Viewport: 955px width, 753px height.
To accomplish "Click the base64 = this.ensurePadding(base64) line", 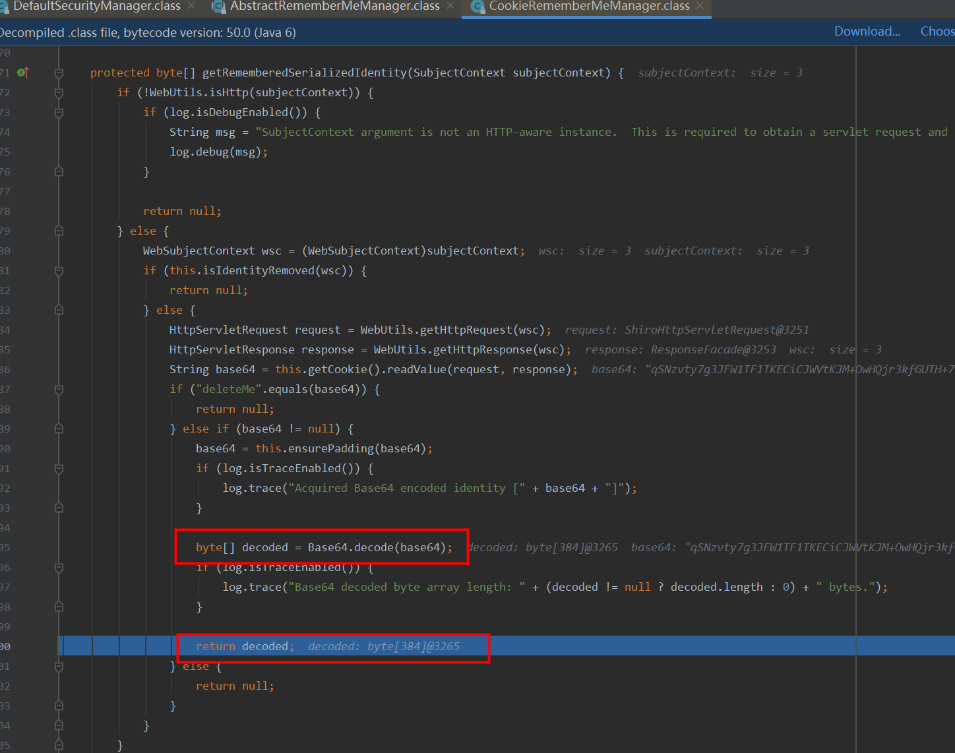I will coord(314,448).
